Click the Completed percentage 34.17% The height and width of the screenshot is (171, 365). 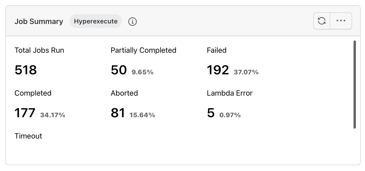(x=53, y=115)
